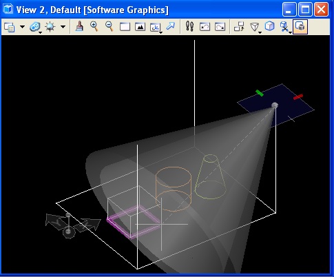The image size is (334, 277).
Task: Click the View Previous undo icon
Action: click(x=205, y=27)
